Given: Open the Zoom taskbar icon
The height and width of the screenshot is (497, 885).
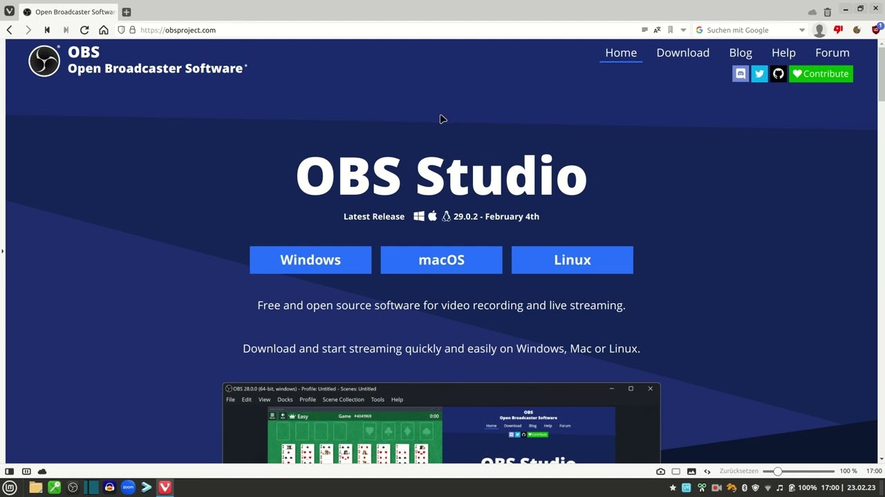Looking at the screenshot, I should [128, 487].
